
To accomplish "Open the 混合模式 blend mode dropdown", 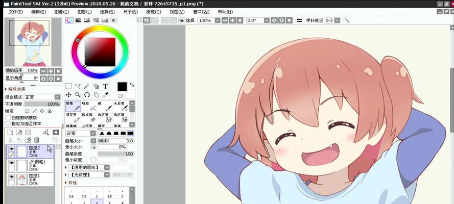I will click(x=57, y=97).
